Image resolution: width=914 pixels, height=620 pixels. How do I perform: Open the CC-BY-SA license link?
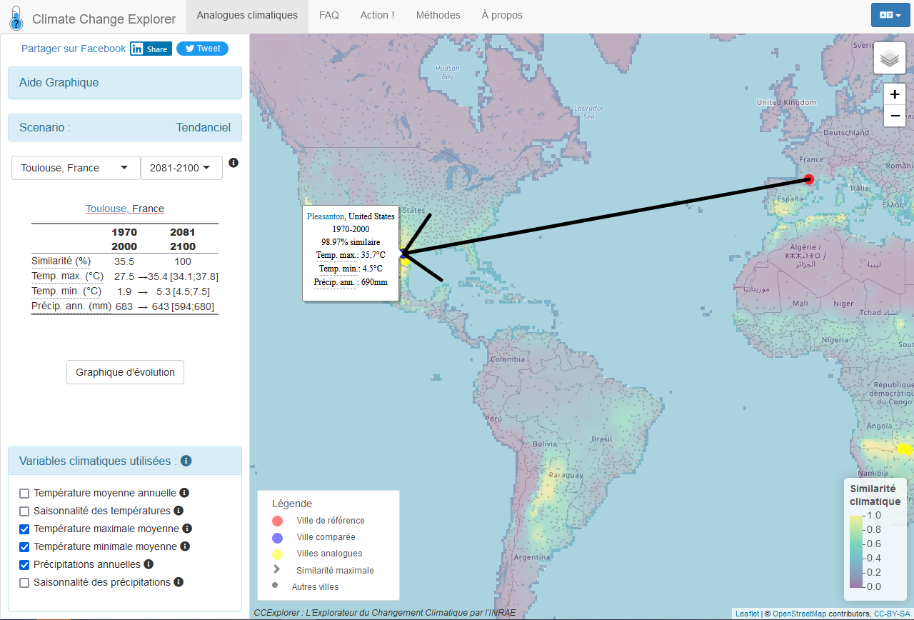click(892, 614)
